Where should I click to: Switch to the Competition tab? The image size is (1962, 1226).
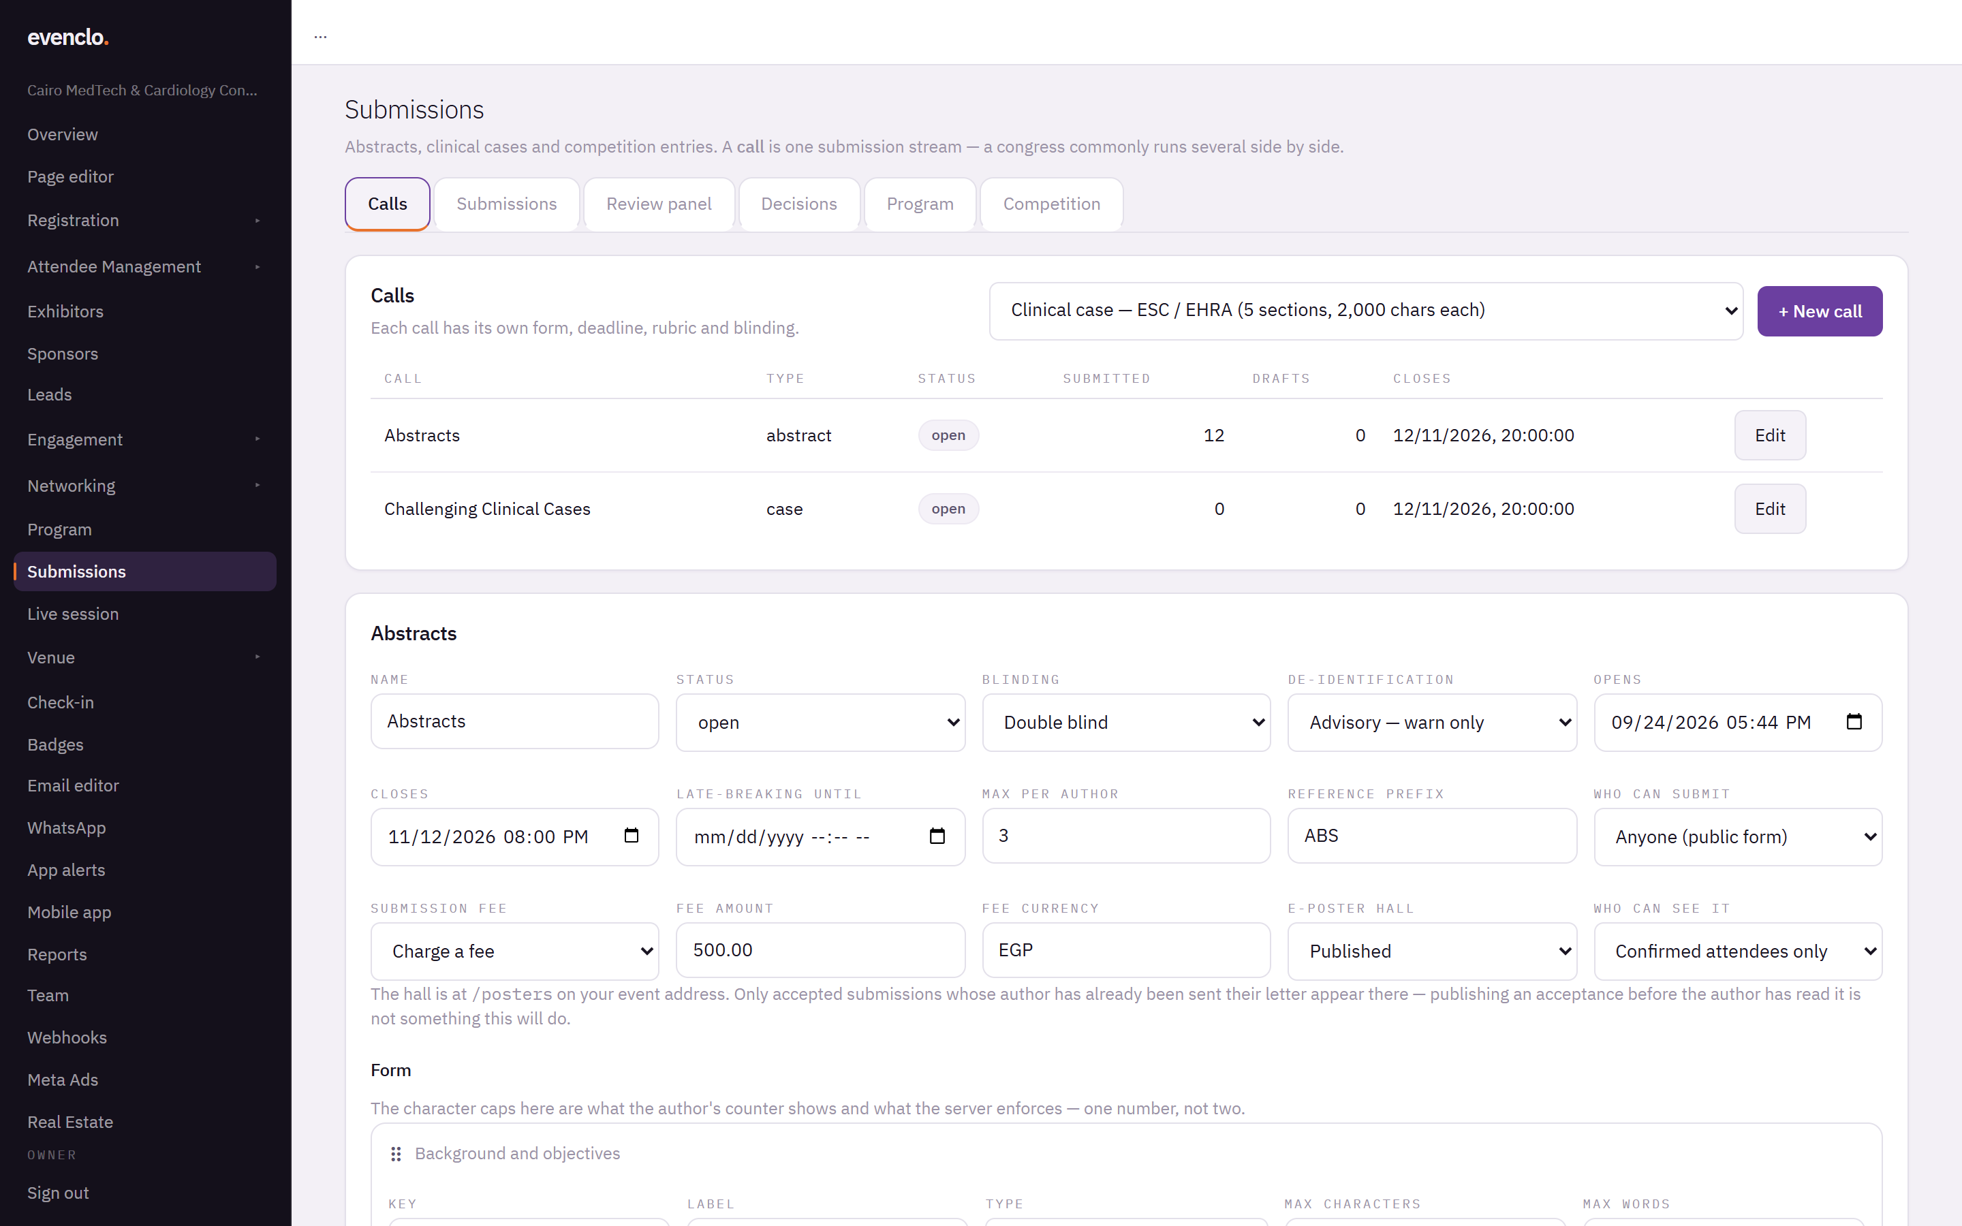pos(1052,204)
